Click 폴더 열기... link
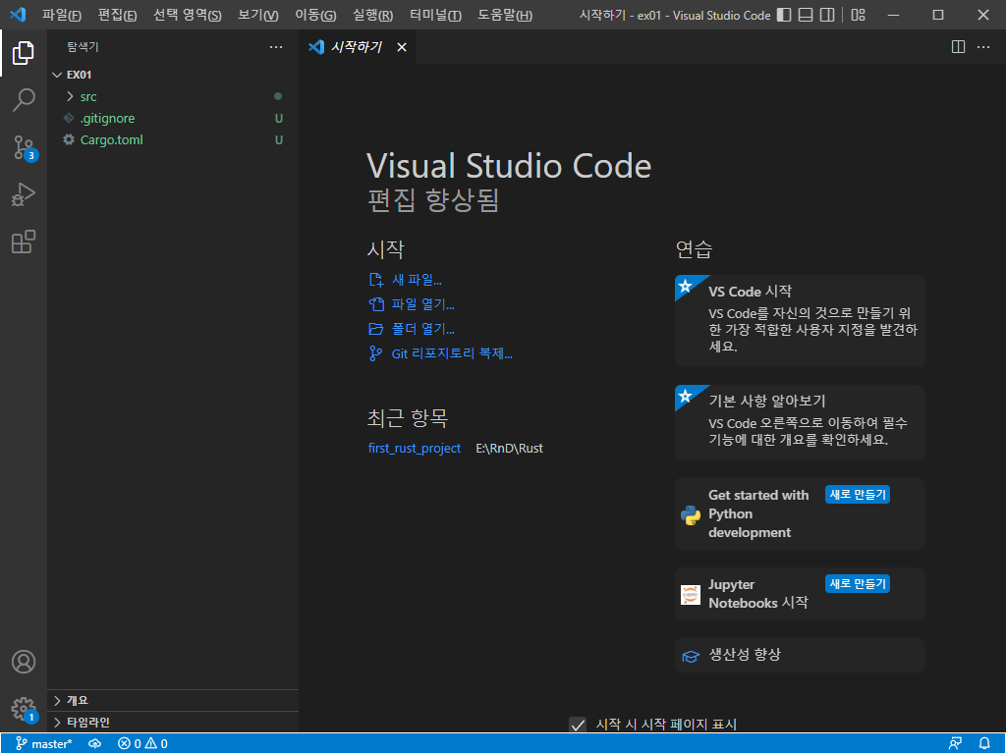 tap(412, 329)
